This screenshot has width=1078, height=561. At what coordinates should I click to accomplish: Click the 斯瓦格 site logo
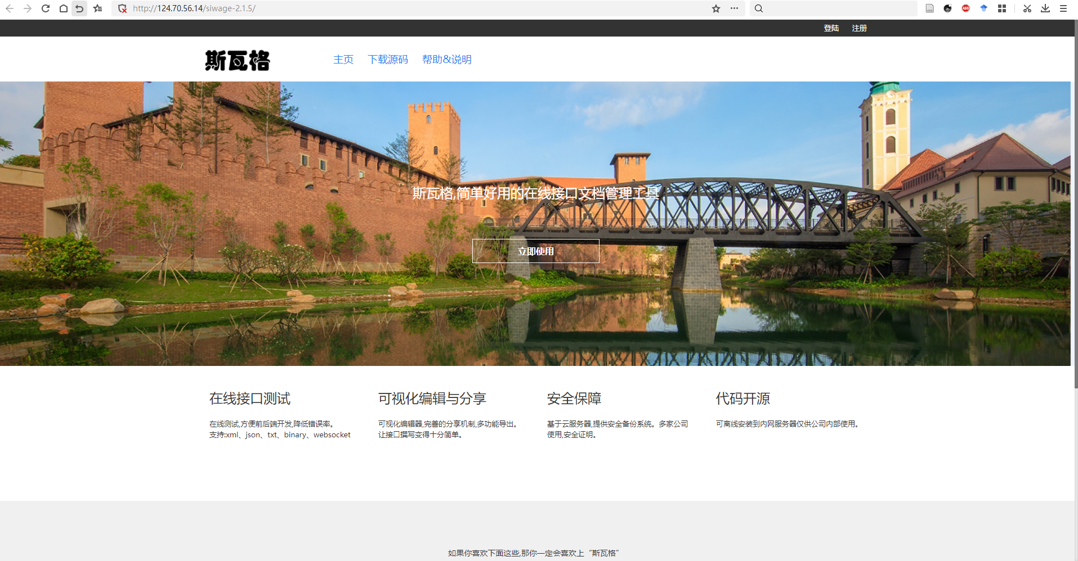click(238, 60)
